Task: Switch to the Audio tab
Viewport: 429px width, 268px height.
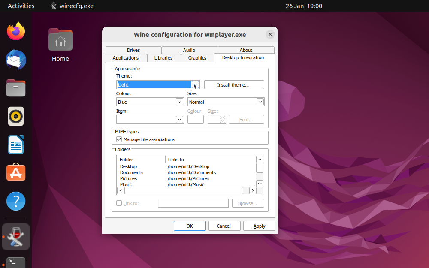Action: tap(189, 50)
